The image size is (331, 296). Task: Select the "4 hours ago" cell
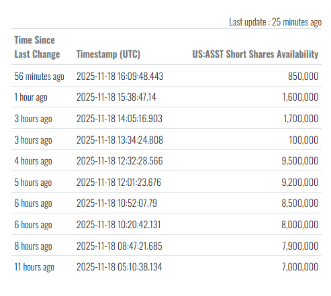[x=33, y=161]
